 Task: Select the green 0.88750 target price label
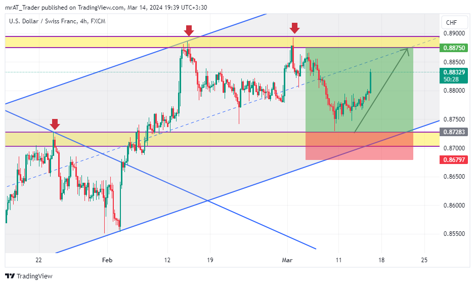[x=454, y=48]
